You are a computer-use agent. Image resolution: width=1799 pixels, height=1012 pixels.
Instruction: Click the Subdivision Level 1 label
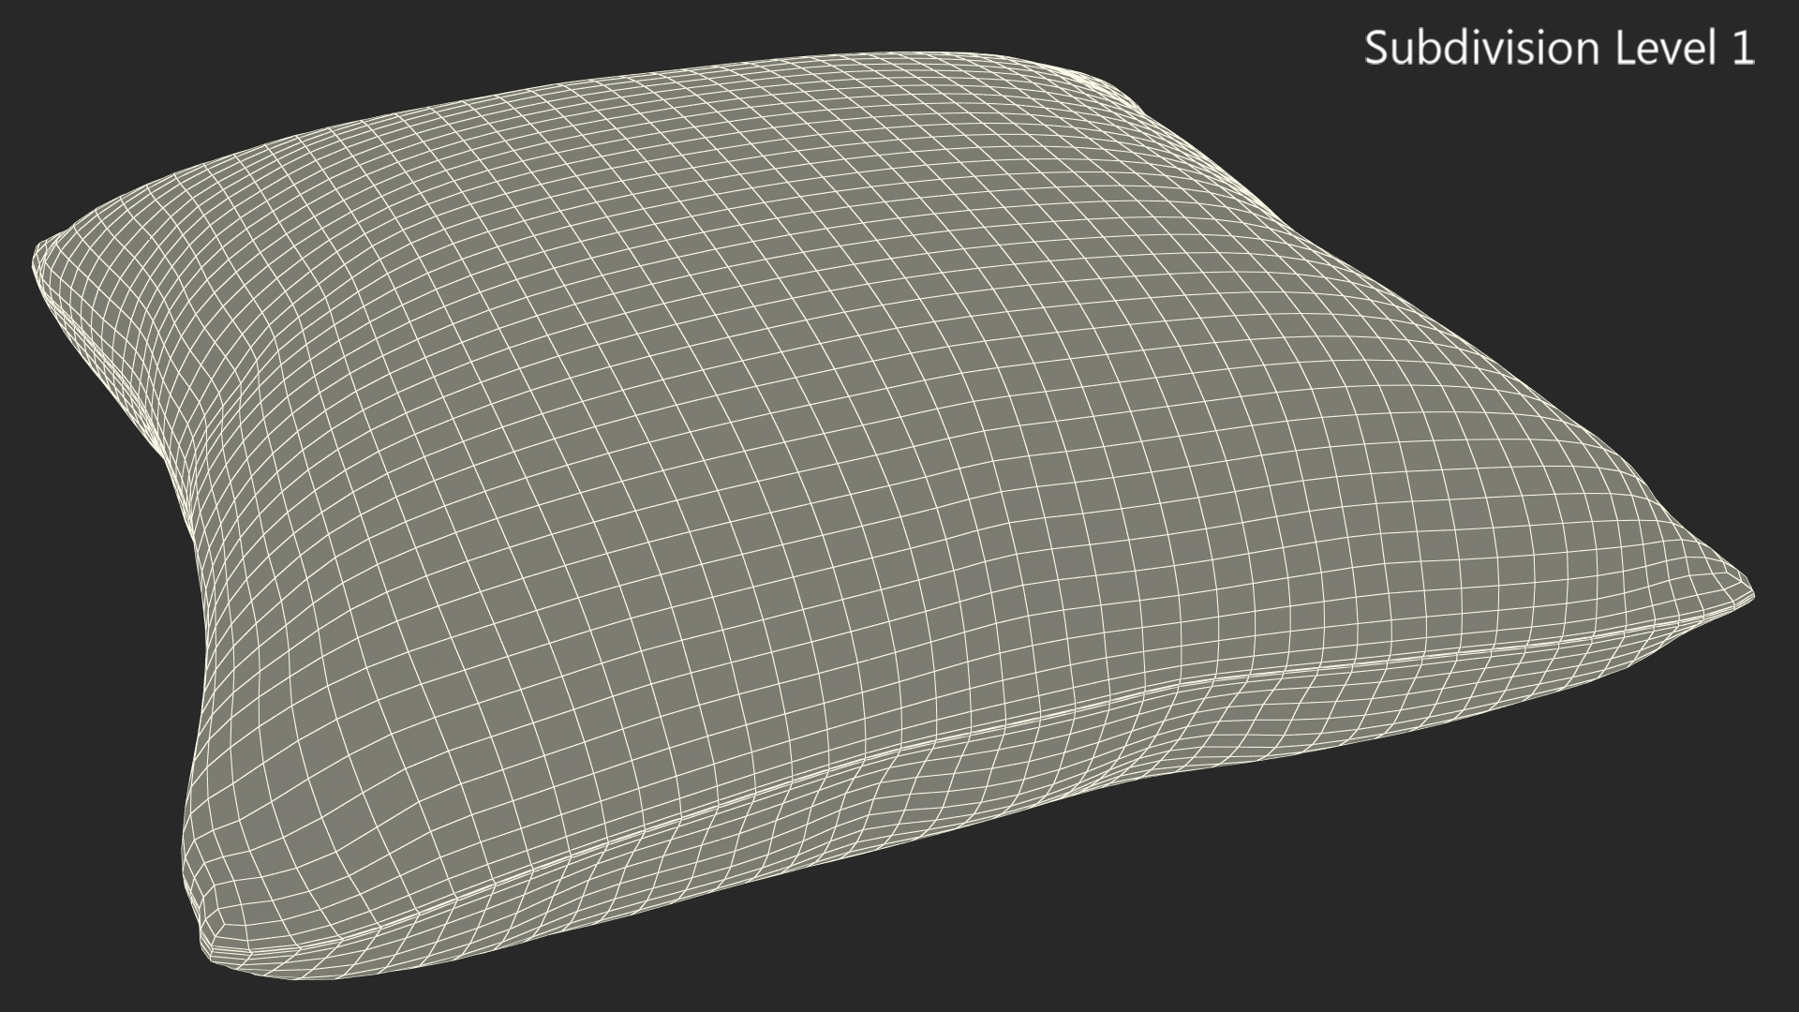pos(1558,48)
